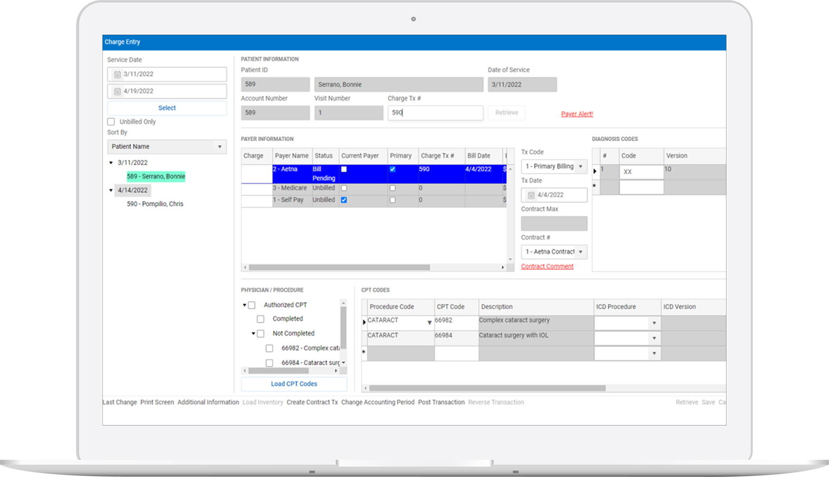Toggle Primary checkbox for Self Pay row
This screenshot has height=477, width=829.
point(392,200)
